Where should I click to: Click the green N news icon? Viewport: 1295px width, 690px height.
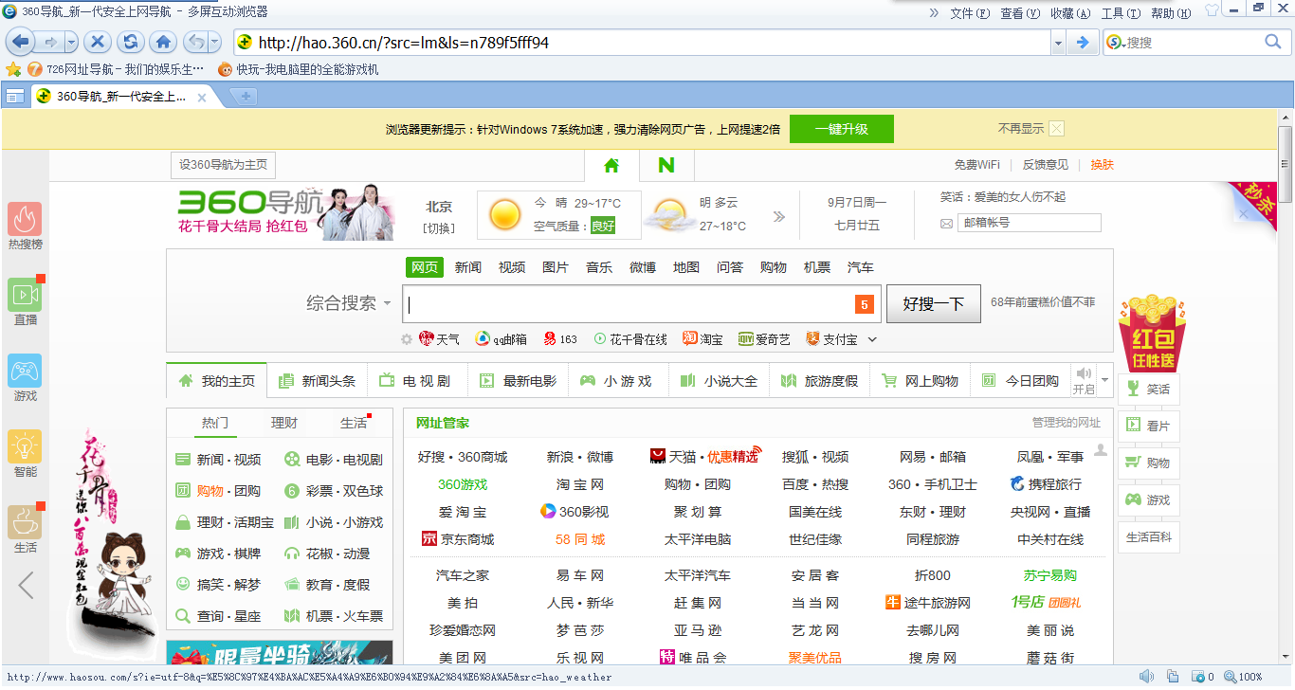click(x=666, y=165)
